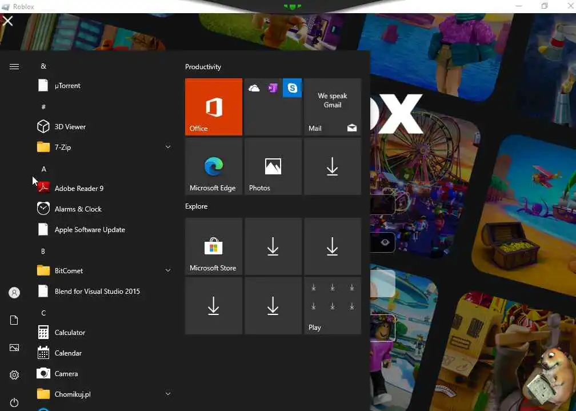Open the Mail tile
Screen dimensions: 576x411
pos(333,107)
